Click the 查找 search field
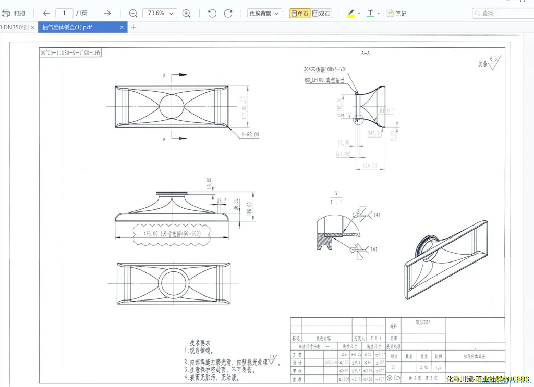The height and width of the screenshot is (387, 534). click(x=503, y=13)
